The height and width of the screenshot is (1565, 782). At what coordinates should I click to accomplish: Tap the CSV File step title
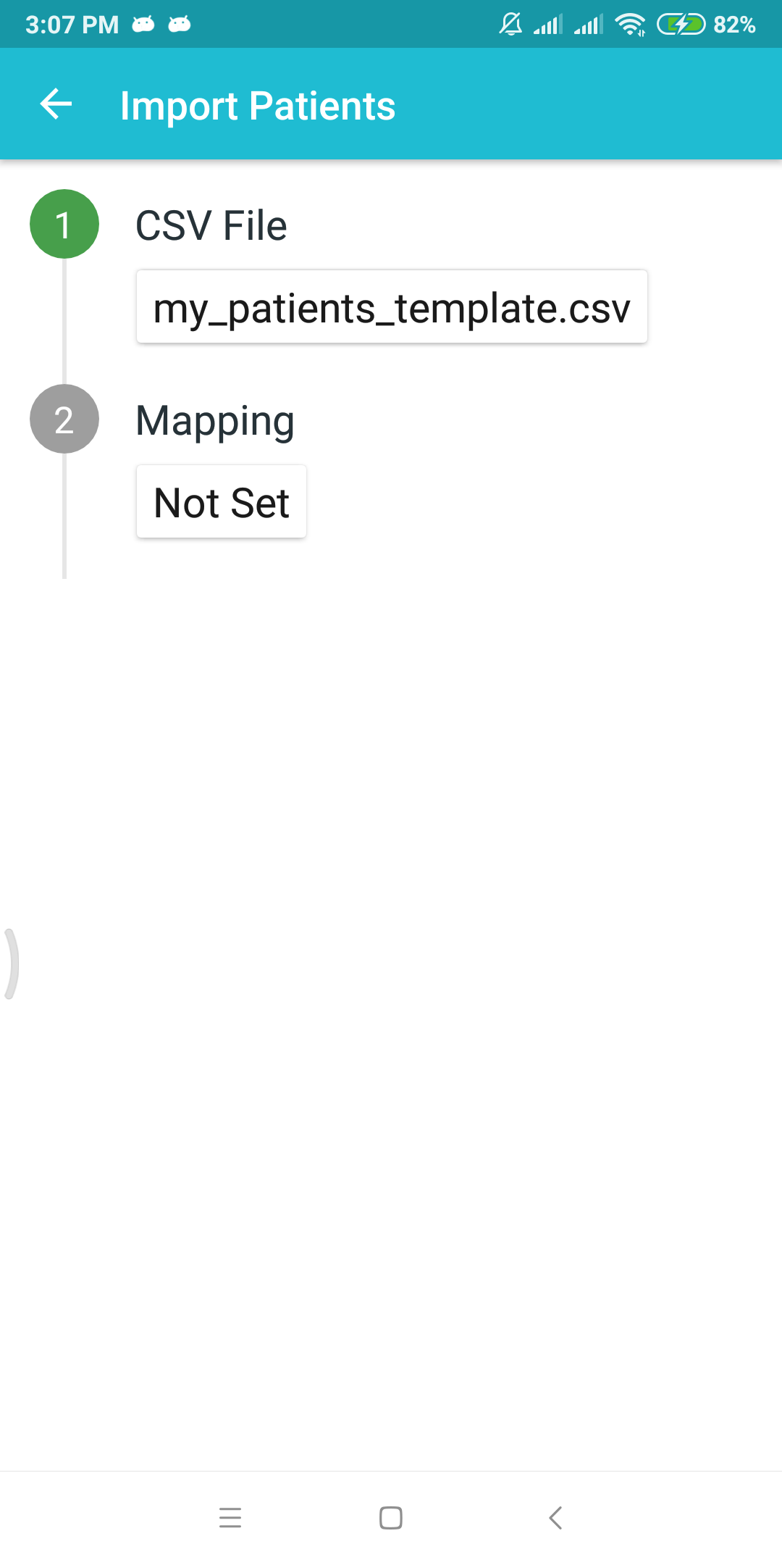211,225
